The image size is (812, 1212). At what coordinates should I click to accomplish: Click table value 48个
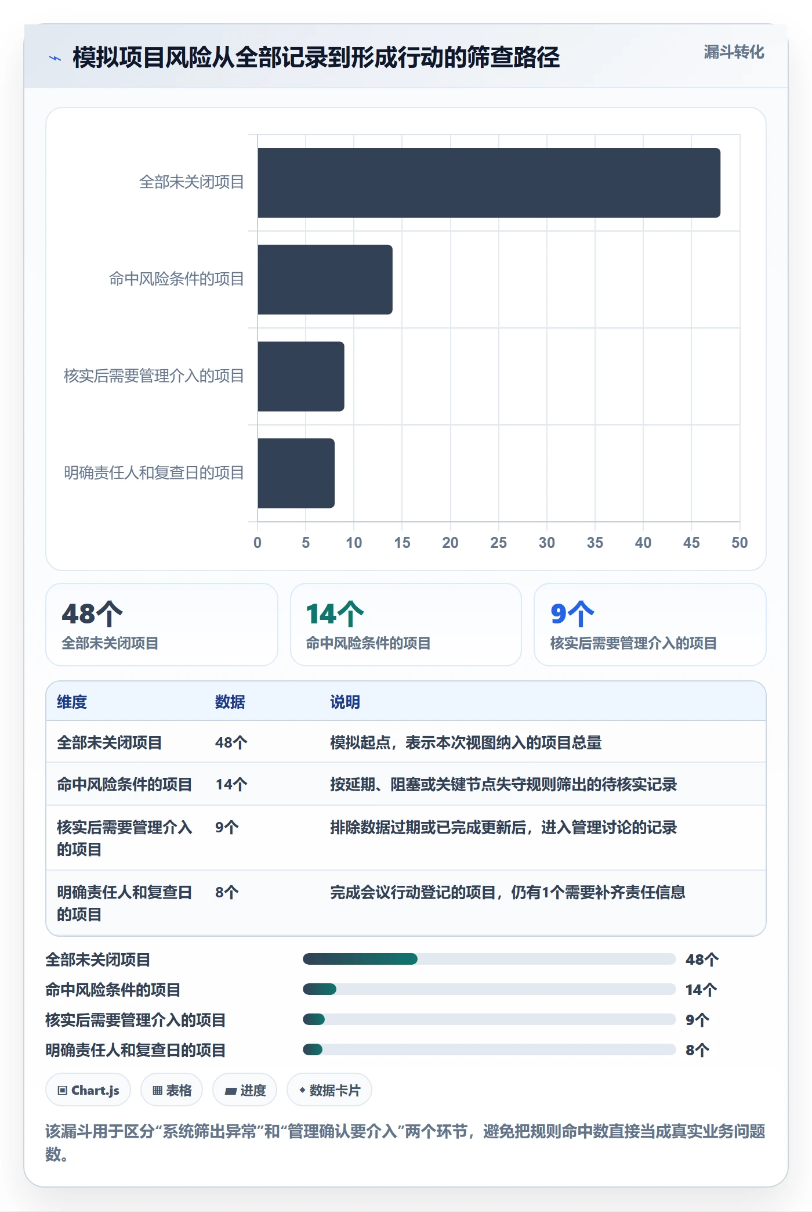point(231,742)
